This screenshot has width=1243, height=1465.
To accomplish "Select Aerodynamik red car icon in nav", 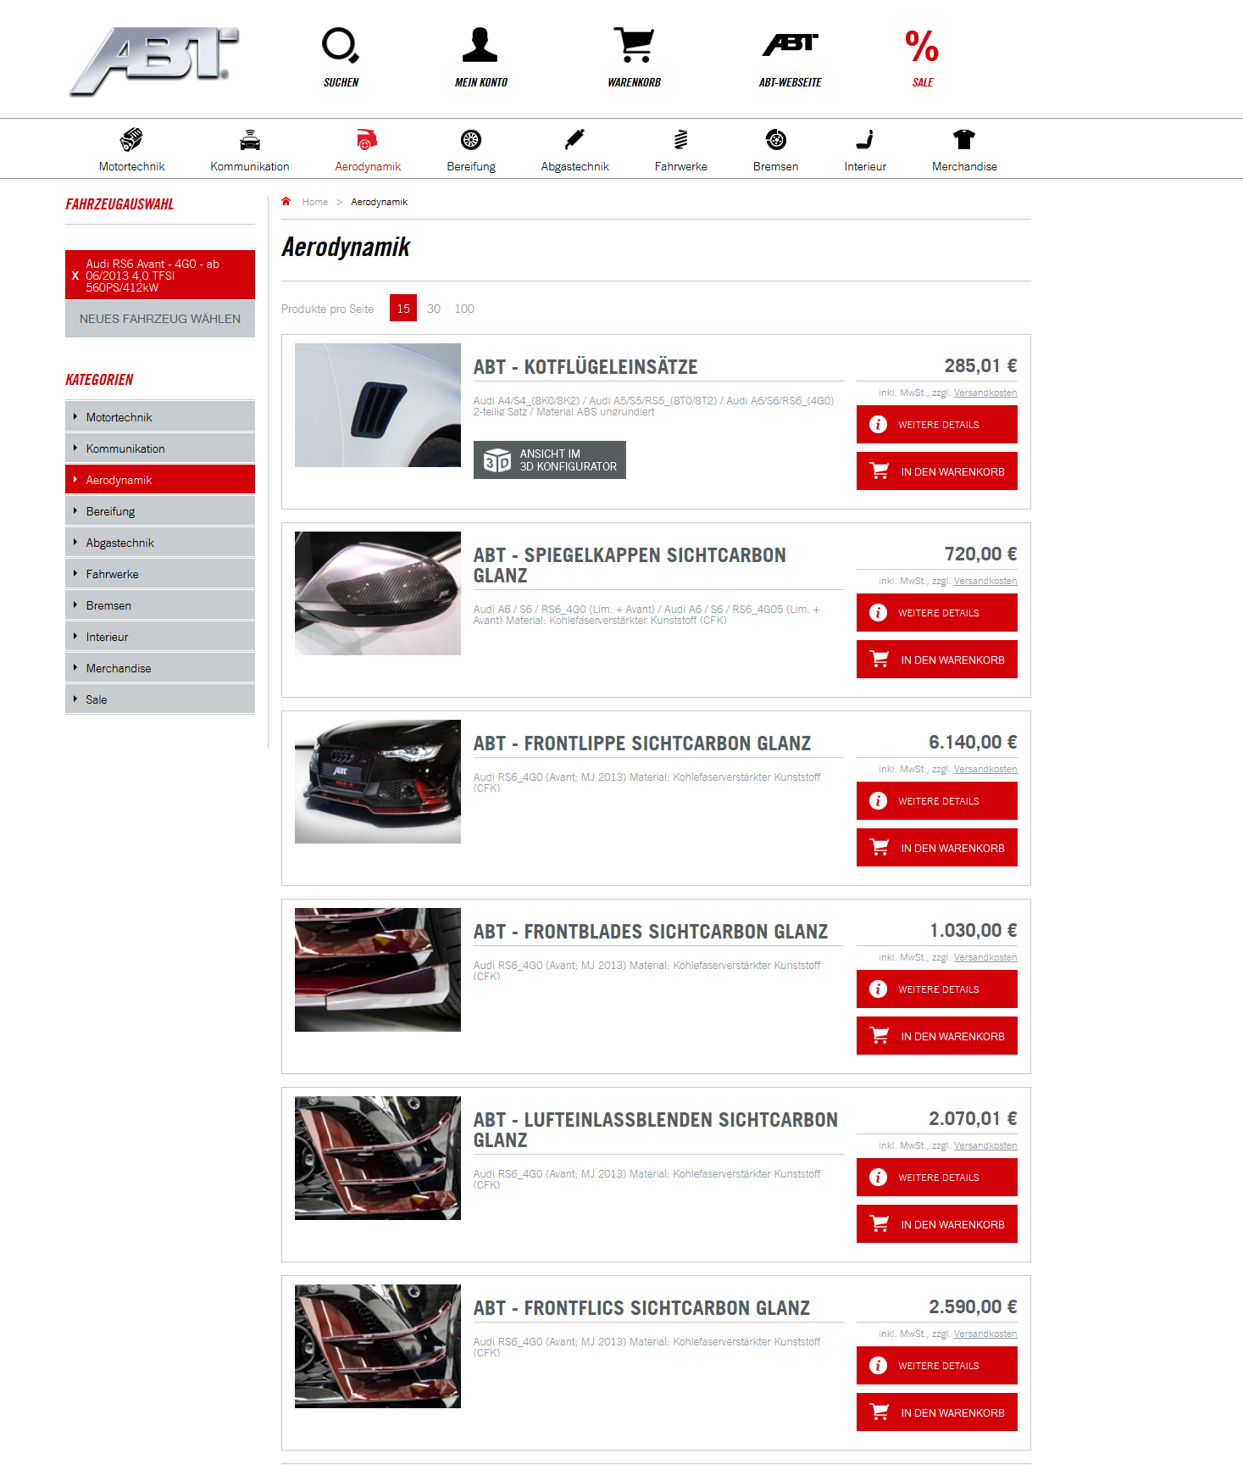I will tap(367, 139).
